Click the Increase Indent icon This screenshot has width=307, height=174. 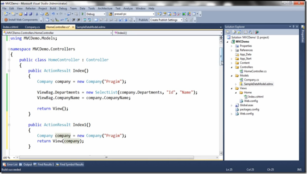point(78,20)
